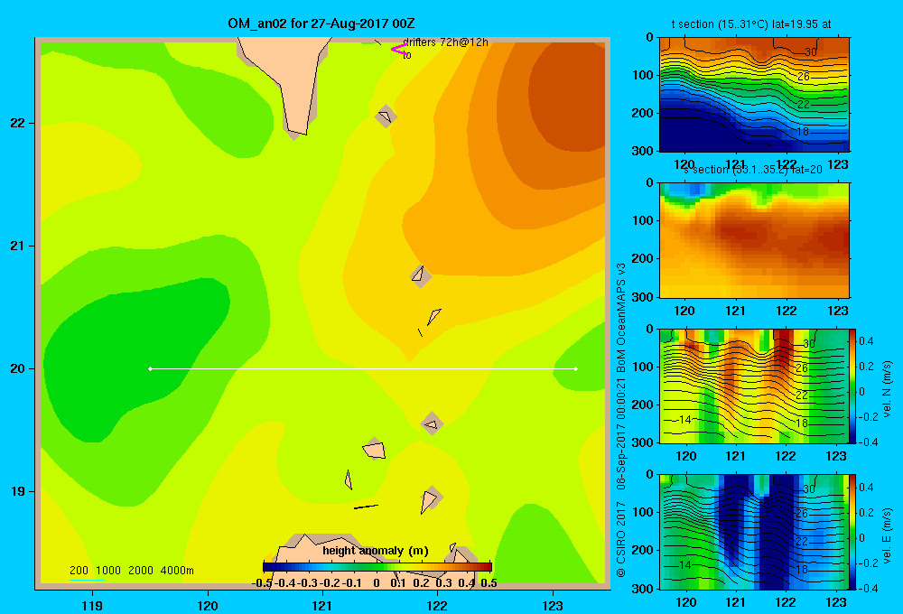Viewport: 903px width, 614px height.
Task: Click the island near 121.5E, 19.3N
Action: tap(375, 449)
